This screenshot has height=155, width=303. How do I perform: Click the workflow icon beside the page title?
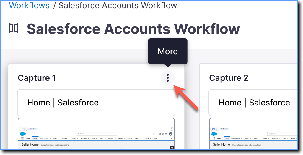(14, 28)
